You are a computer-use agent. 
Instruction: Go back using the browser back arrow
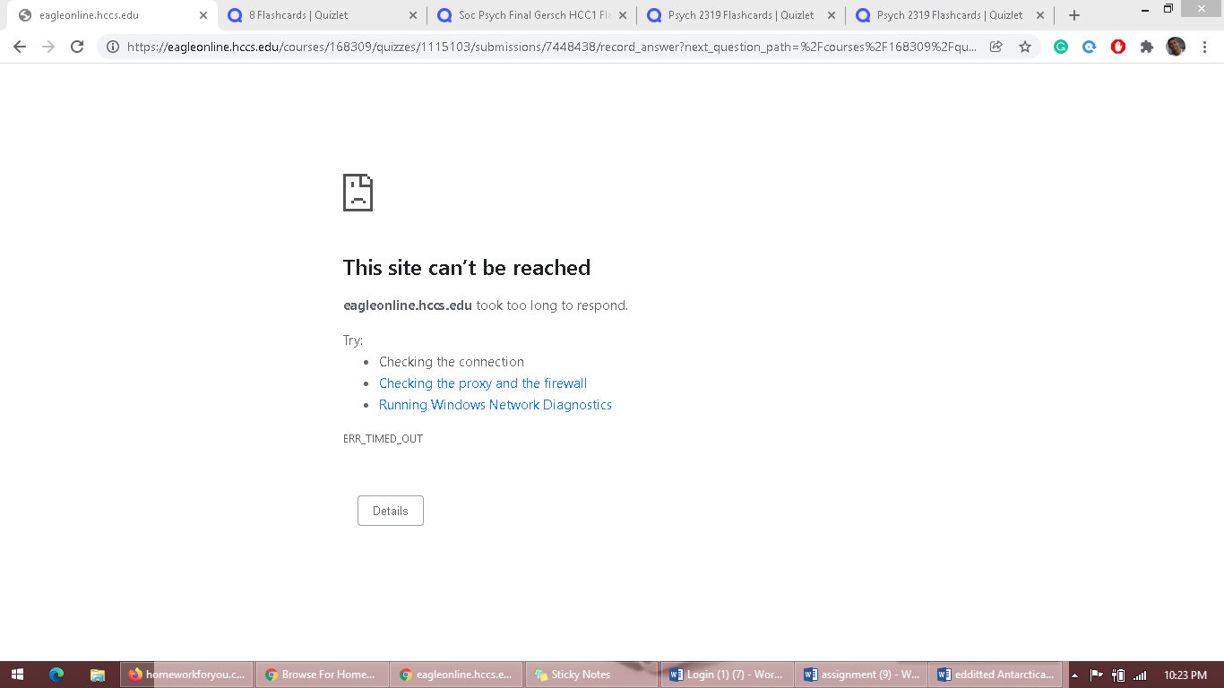tap(20, 47)
